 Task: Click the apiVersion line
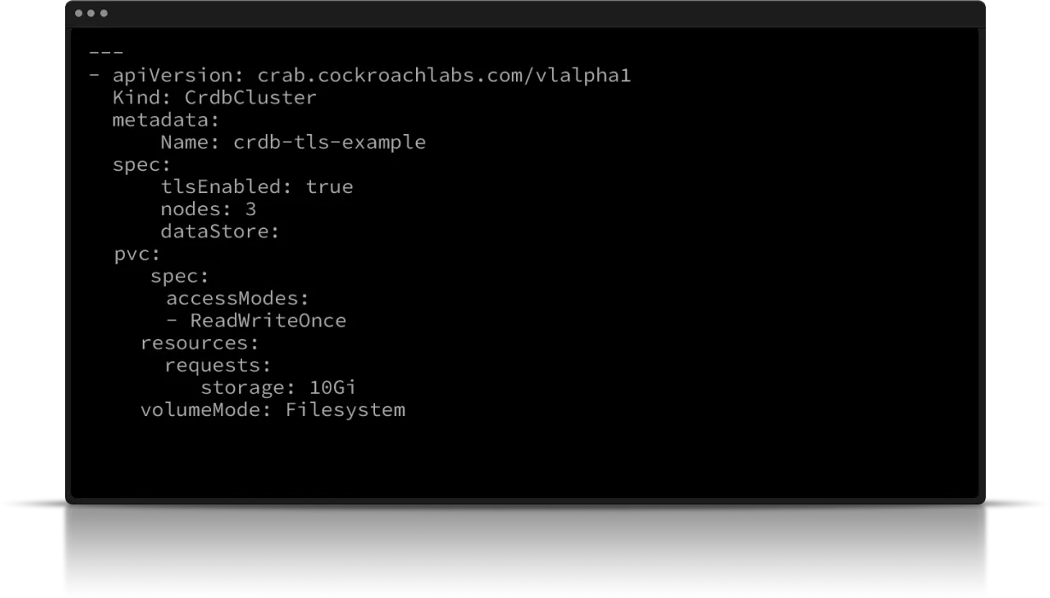(x=360, y=75)
